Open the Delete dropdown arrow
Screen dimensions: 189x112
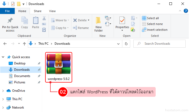pos(88,20)
